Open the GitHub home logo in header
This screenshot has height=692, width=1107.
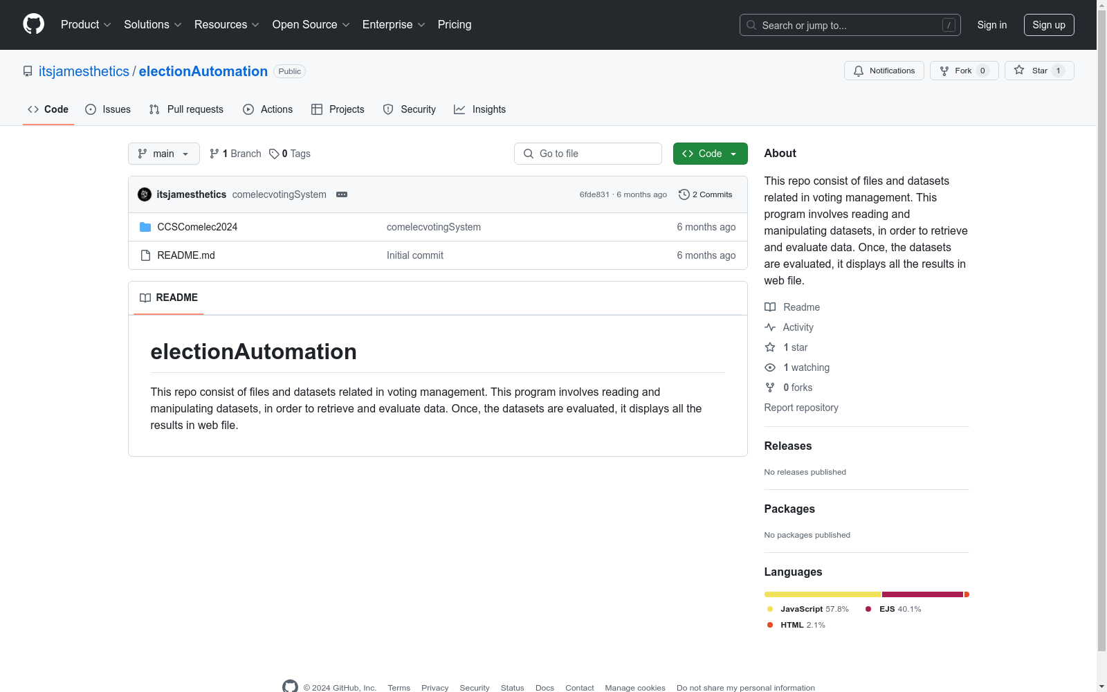pos(33,24)
